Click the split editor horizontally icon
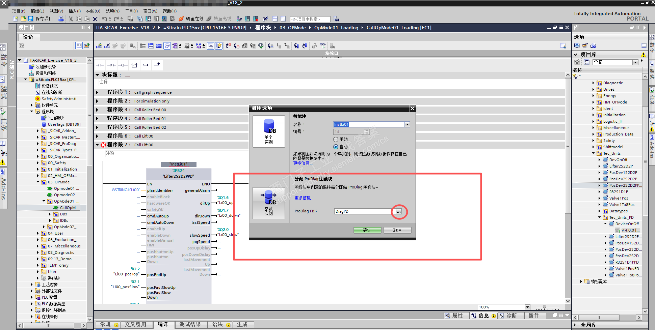The width and height of the screenshot is (655, 330). [275, 19]
